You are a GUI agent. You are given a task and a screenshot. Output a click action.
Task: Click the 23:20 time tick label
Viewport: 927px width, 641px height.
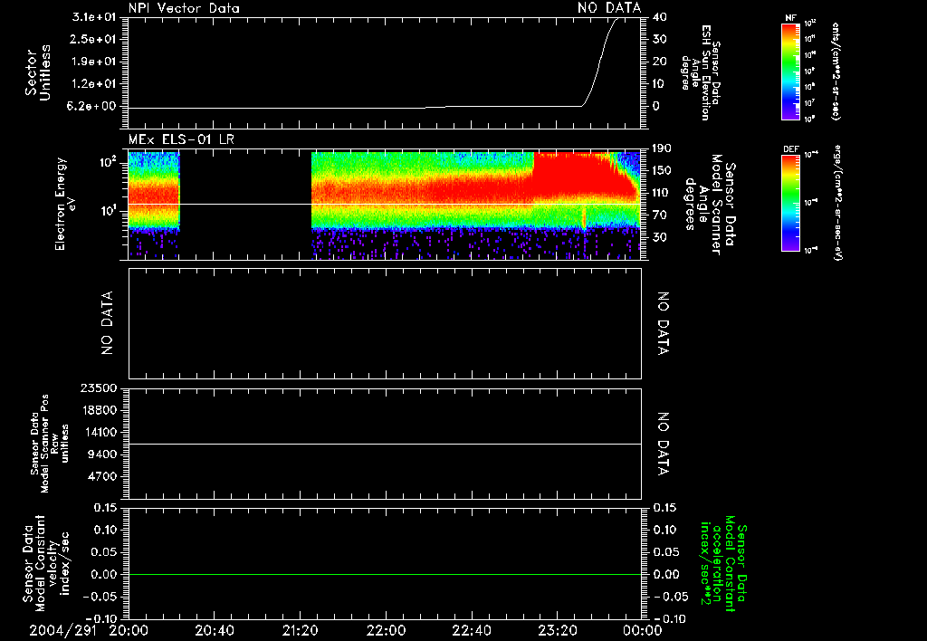(x=557, y=630)
